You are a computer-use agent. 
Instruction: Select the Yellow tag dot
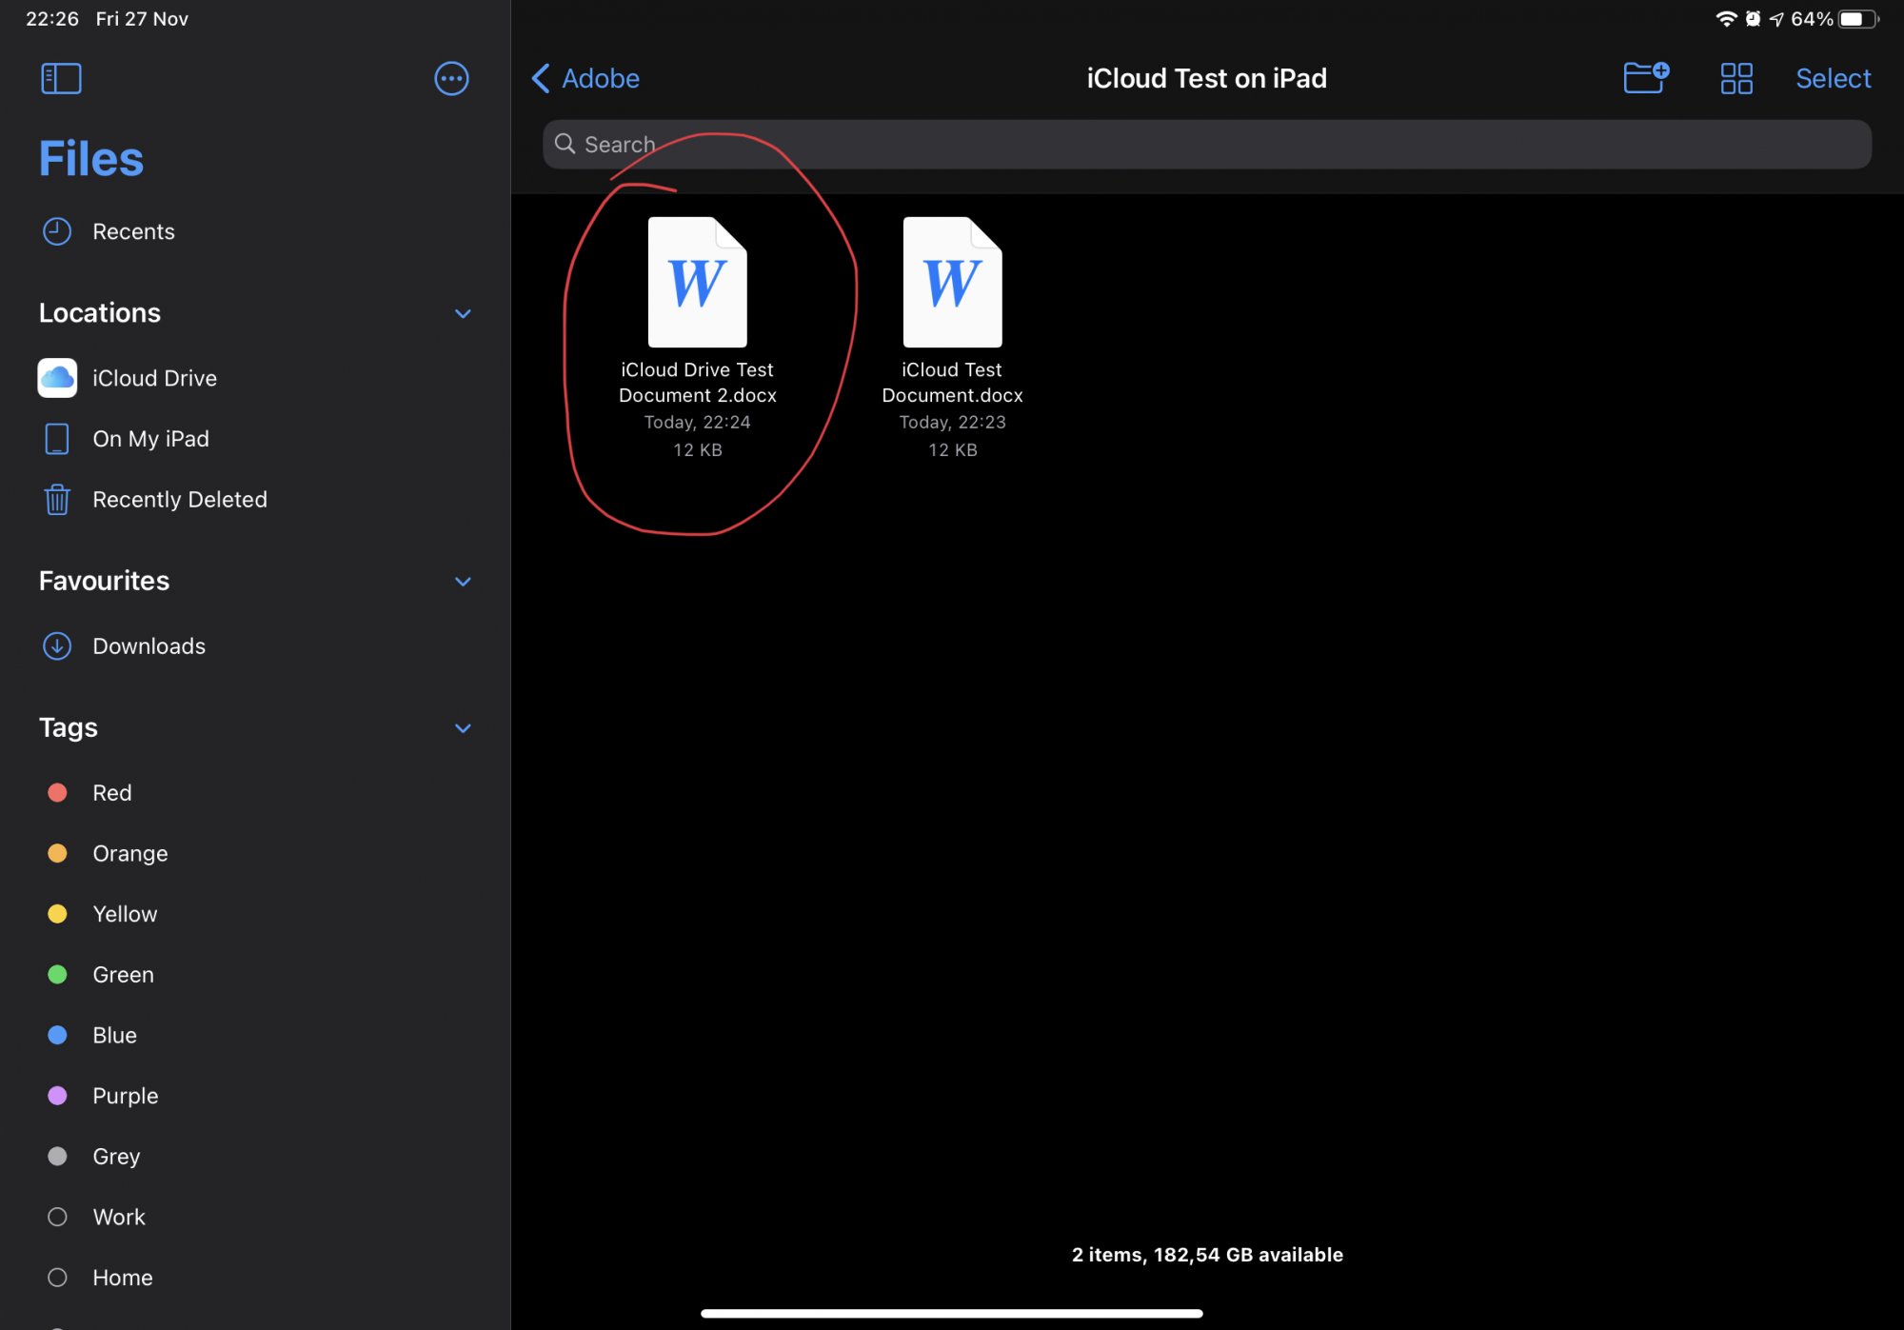[x=57, y=914]
